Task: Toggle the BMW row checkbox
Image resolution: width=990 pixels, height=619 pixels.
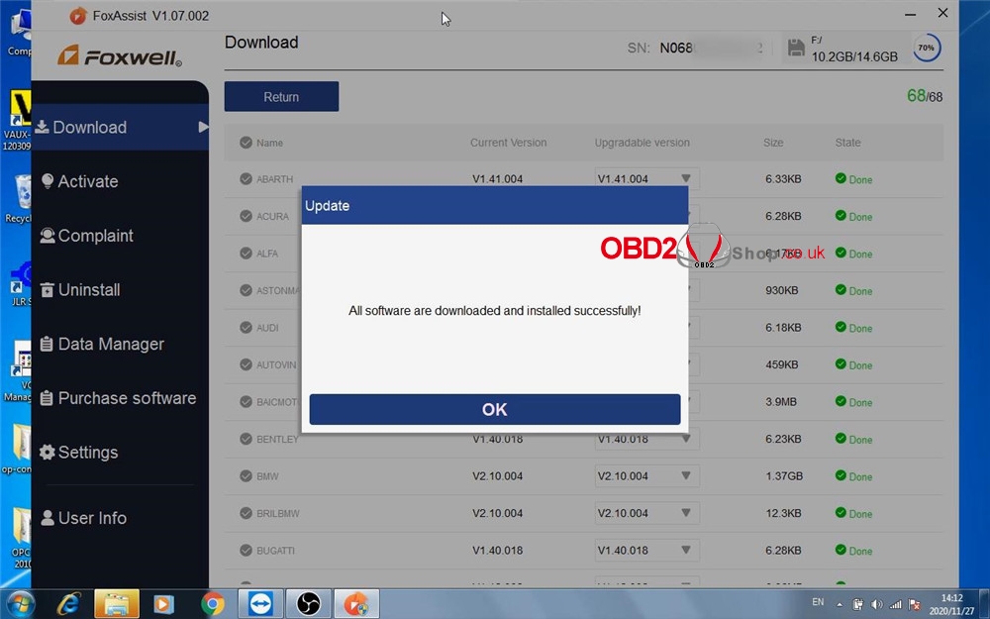Action: (246, 476)
